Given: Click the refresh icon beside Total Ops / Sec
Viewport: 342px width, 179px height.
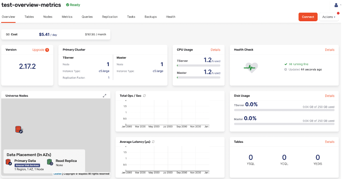Looking at the screenshot, I should [145, 95].
